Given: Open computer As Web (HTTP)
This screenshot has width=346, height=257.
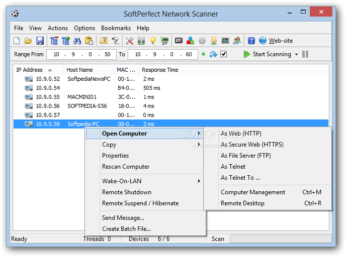Looking at the screenshot, I should (x=268, y=134).
